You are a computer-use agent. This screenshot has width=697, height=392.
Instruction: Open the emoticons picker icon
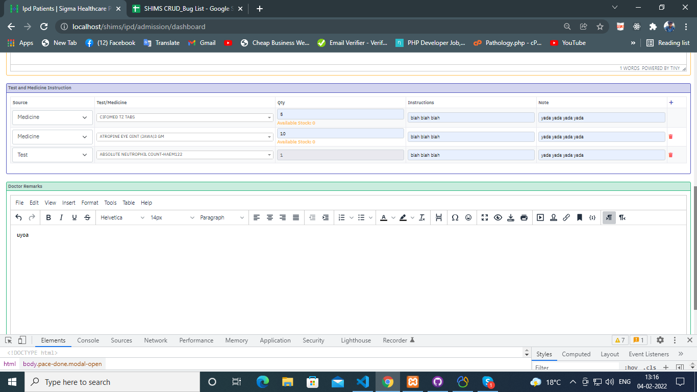click(x=468, y=217)
